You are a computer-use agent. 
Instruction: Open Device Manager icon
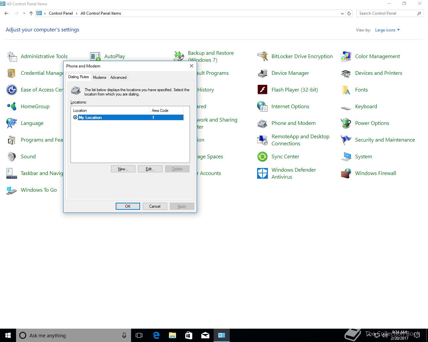pyautogui.click(x=262, y=73)
